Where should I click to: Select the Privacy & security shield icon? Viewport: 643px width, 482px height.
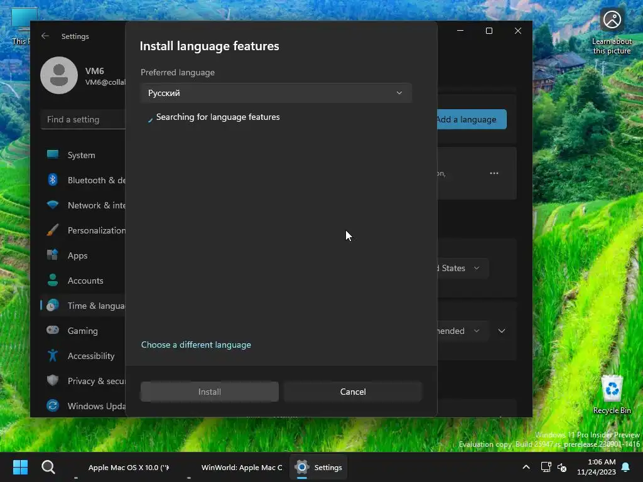pos(53,380)
